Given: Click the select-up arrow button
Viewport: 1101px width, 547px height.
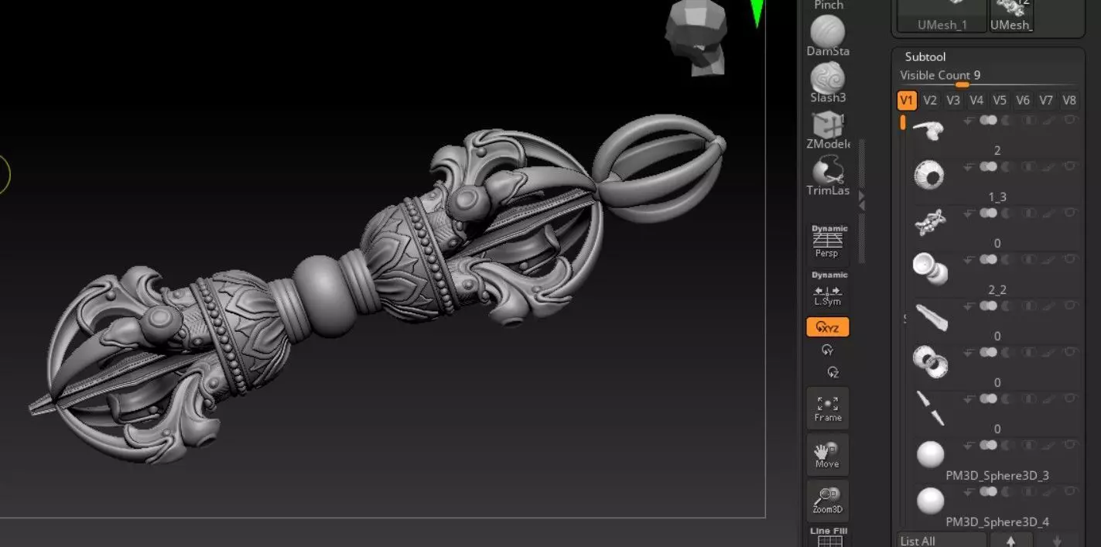Looking at the screenshot, I should coord(1010,540).
